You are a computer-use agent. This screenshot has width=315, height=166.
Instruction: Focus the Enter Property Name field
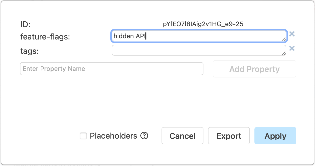coord(112,69)
